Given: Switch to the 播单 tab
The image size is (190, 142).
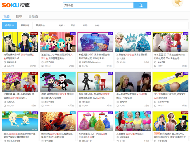Looking at the screenshot, I should click(19, 17).
